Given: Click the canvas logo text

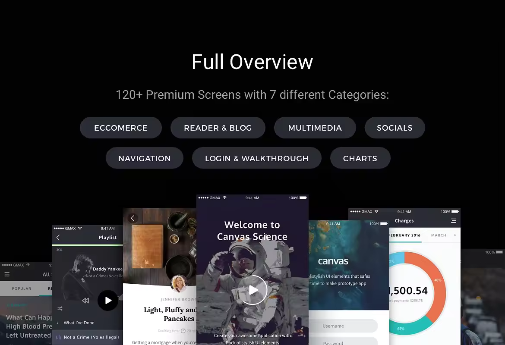Looking at the screenshot, I should pyautogui.click(x=333, y=261).
